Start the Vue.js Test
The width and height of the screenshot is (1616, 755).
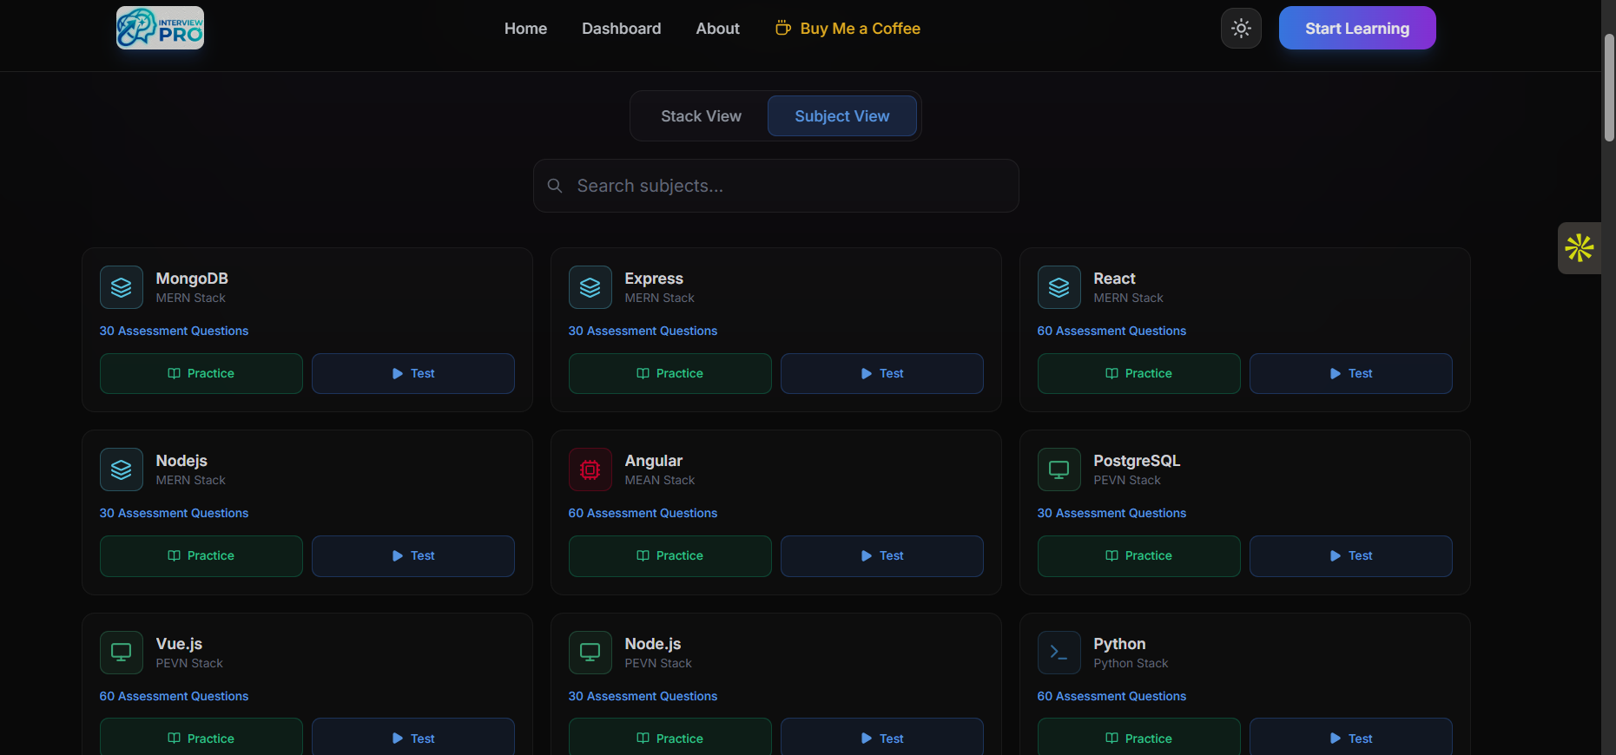pos(413,738)
